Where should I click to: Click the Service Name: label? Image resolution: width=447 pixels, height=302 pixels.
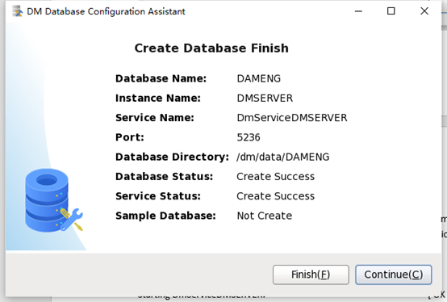[x=155, y=118]
